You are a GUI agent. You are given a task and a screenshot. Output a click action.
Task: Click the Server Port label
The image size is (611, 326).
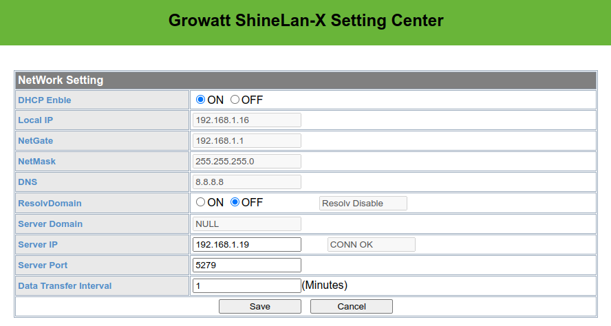pyautogui.click(x=43, y=265)
